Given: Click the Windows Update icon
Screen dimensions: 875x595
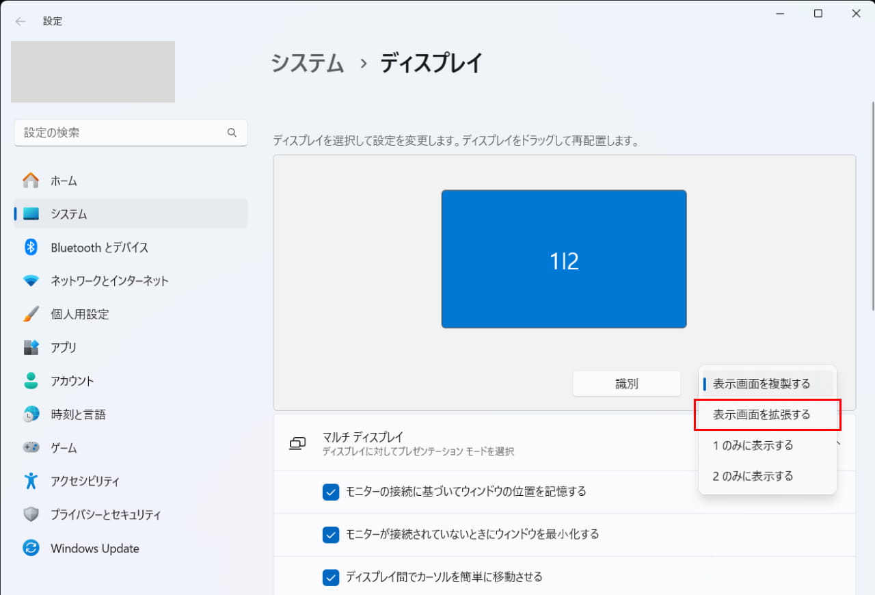Looking at the screenshot, I should (31, 548).
